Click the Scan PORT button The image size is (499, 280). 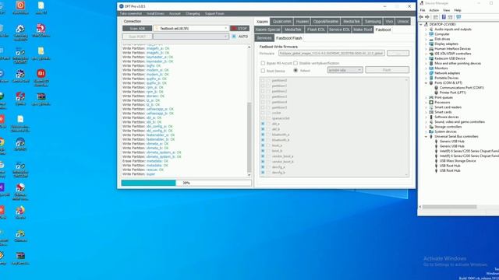pyautogui.click(x=137, y=37)
